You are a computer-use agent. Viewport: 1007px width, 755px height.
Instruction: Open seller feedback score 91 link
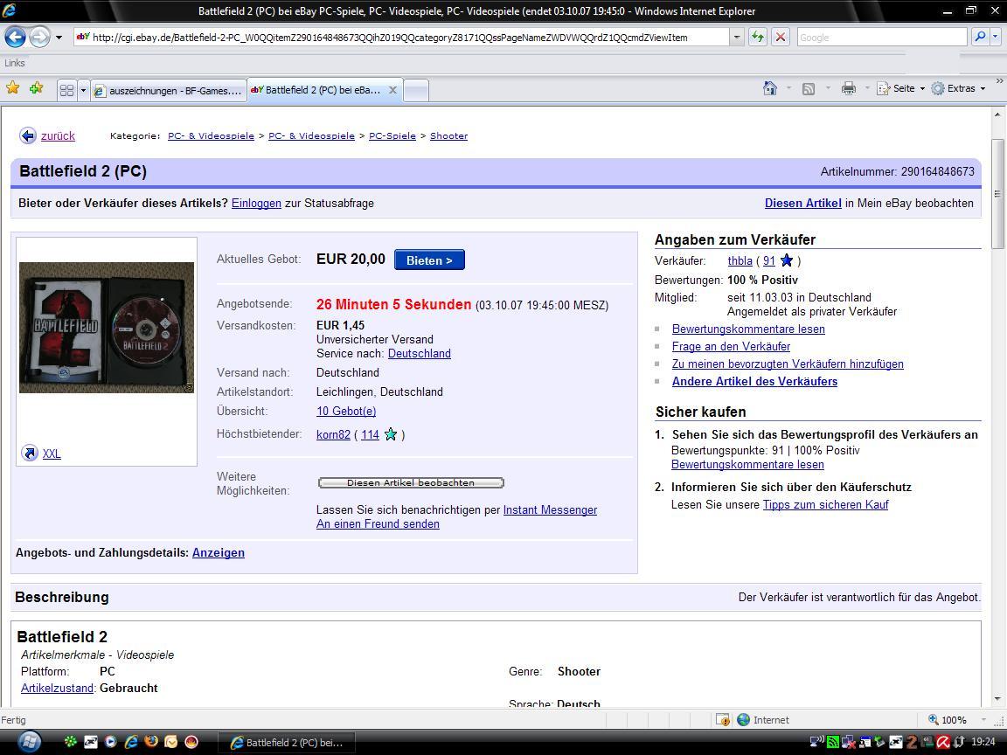(x=768, y=260)
